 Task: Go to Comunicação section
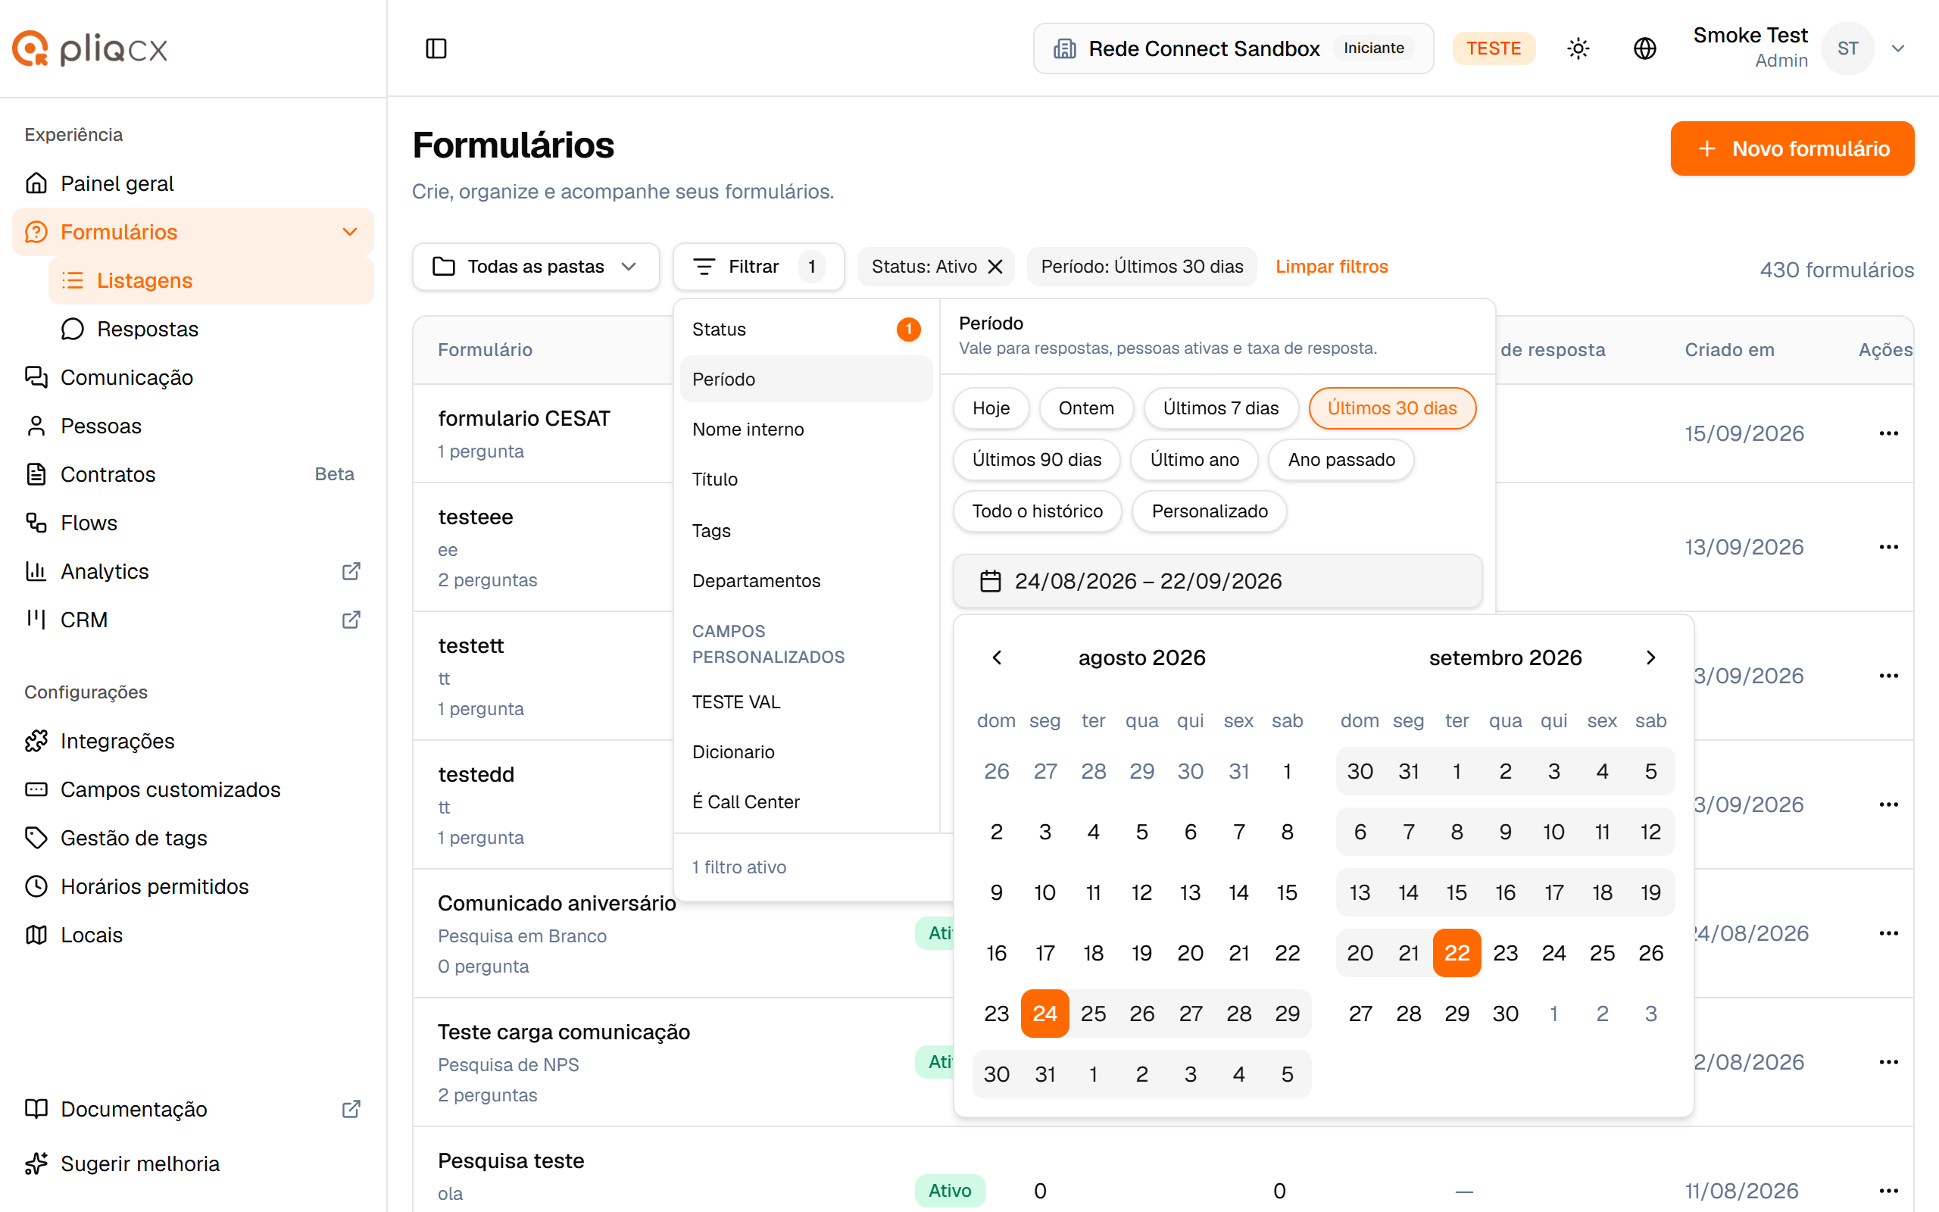click(x=192, y=376)
